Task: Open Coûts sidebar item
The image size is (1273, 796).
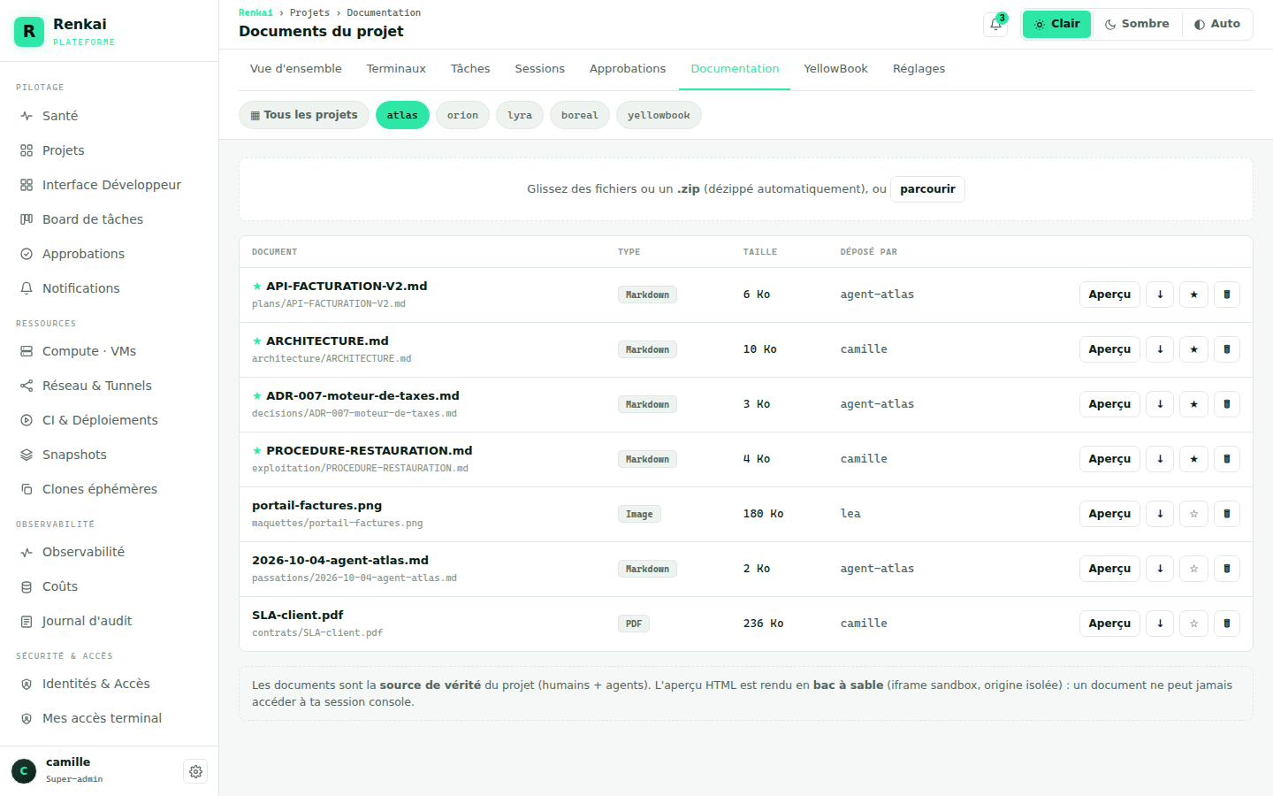Action: click(x=109, y=586)
